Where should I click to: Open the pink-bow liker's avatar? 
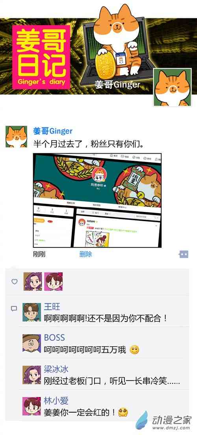(54, 282)
